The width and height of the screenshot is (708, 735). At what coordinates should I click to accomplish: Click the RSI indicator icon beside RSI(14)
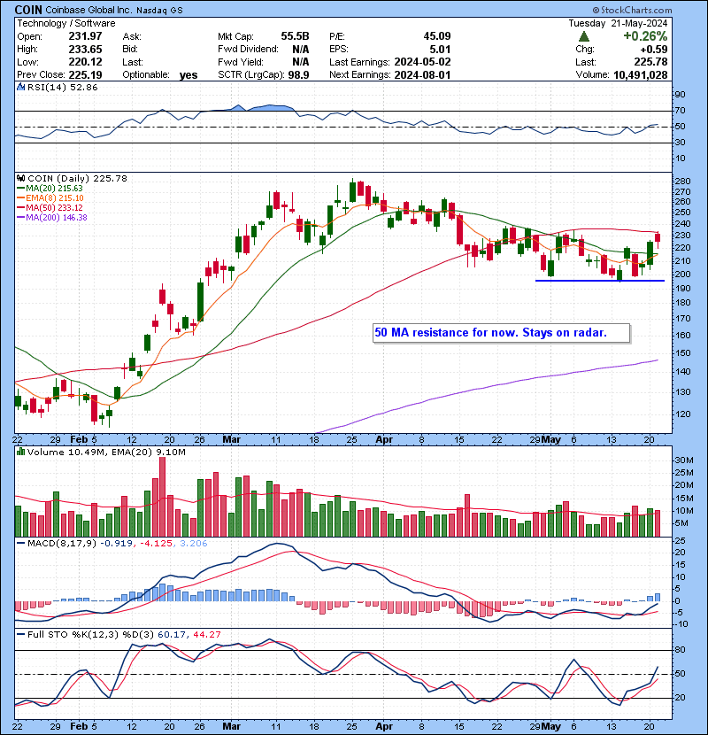(20, 87)
